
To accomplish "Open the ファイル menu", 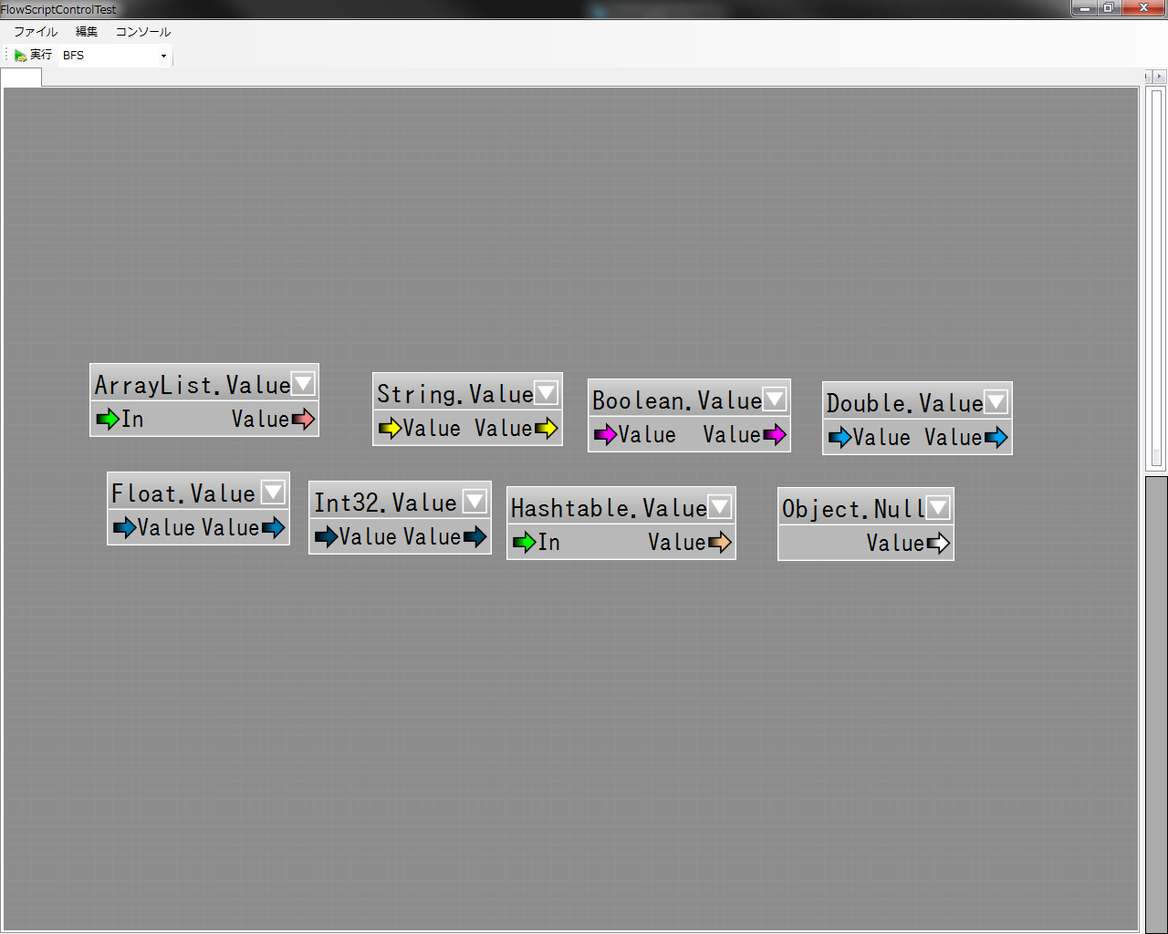I will (36, 32).
